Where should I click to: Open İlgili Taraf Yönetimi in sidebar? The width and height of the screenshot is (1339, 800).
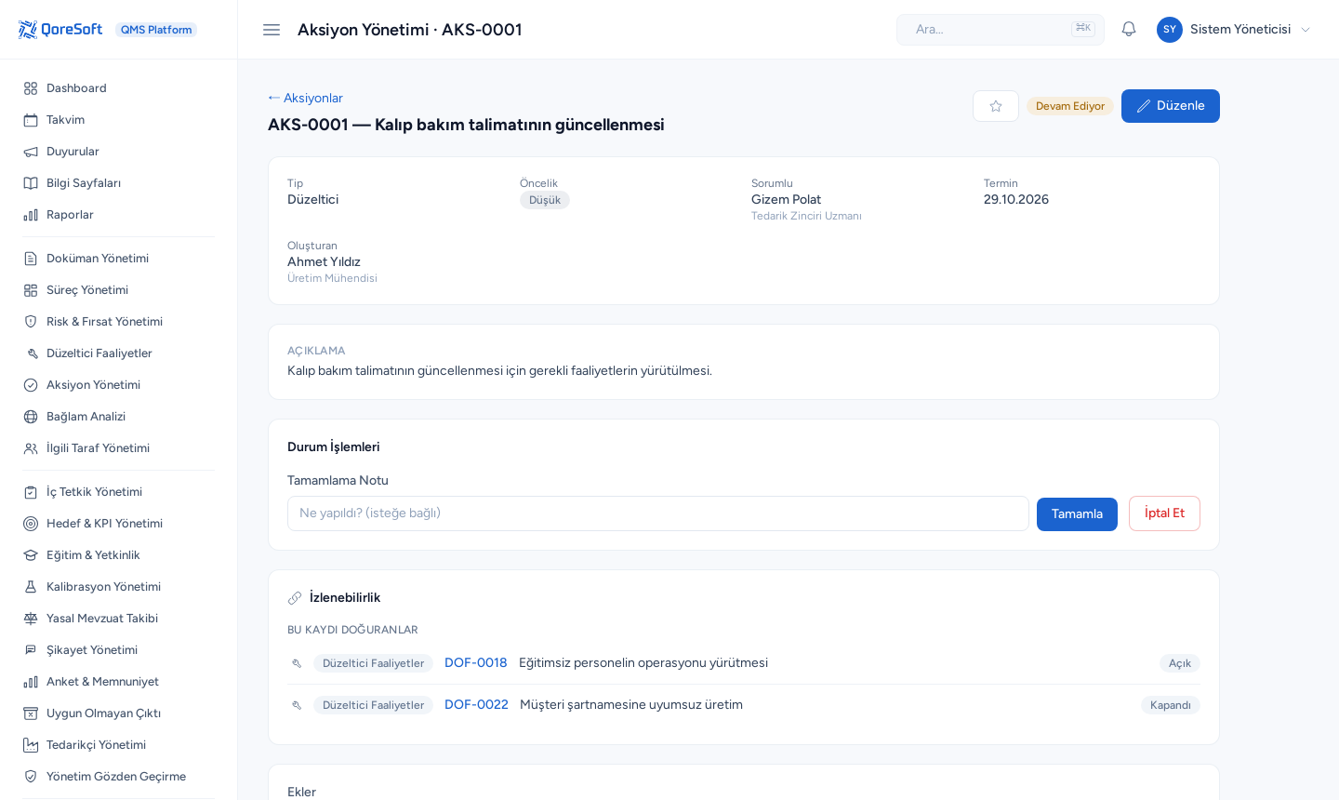[119, 448]
